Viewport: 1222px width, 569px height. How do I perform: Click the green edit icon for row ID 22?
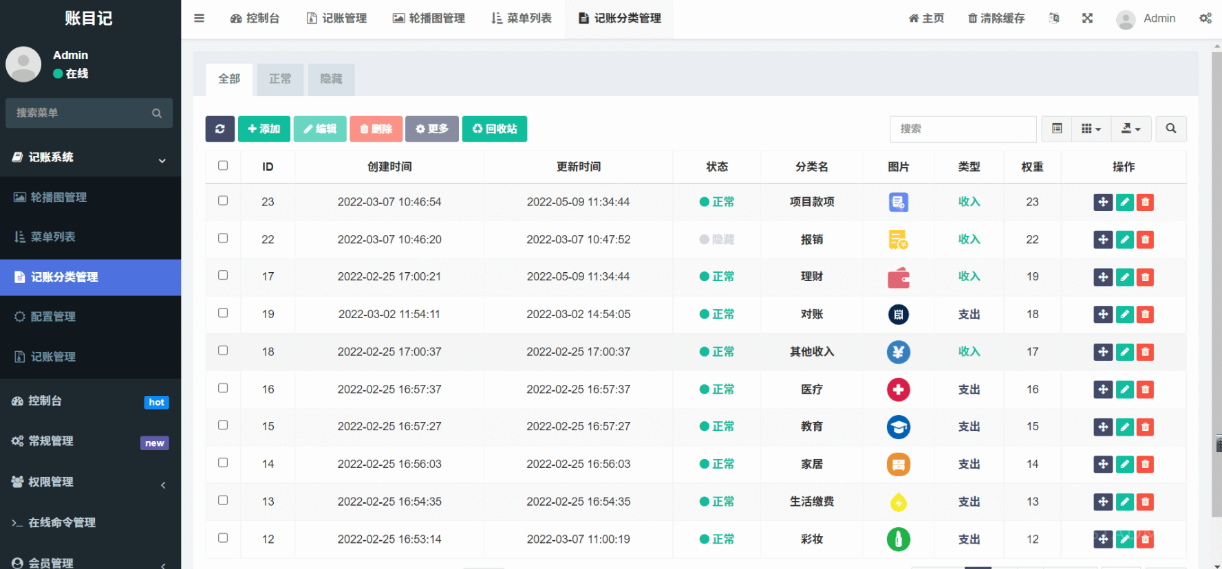point(1125,240)
